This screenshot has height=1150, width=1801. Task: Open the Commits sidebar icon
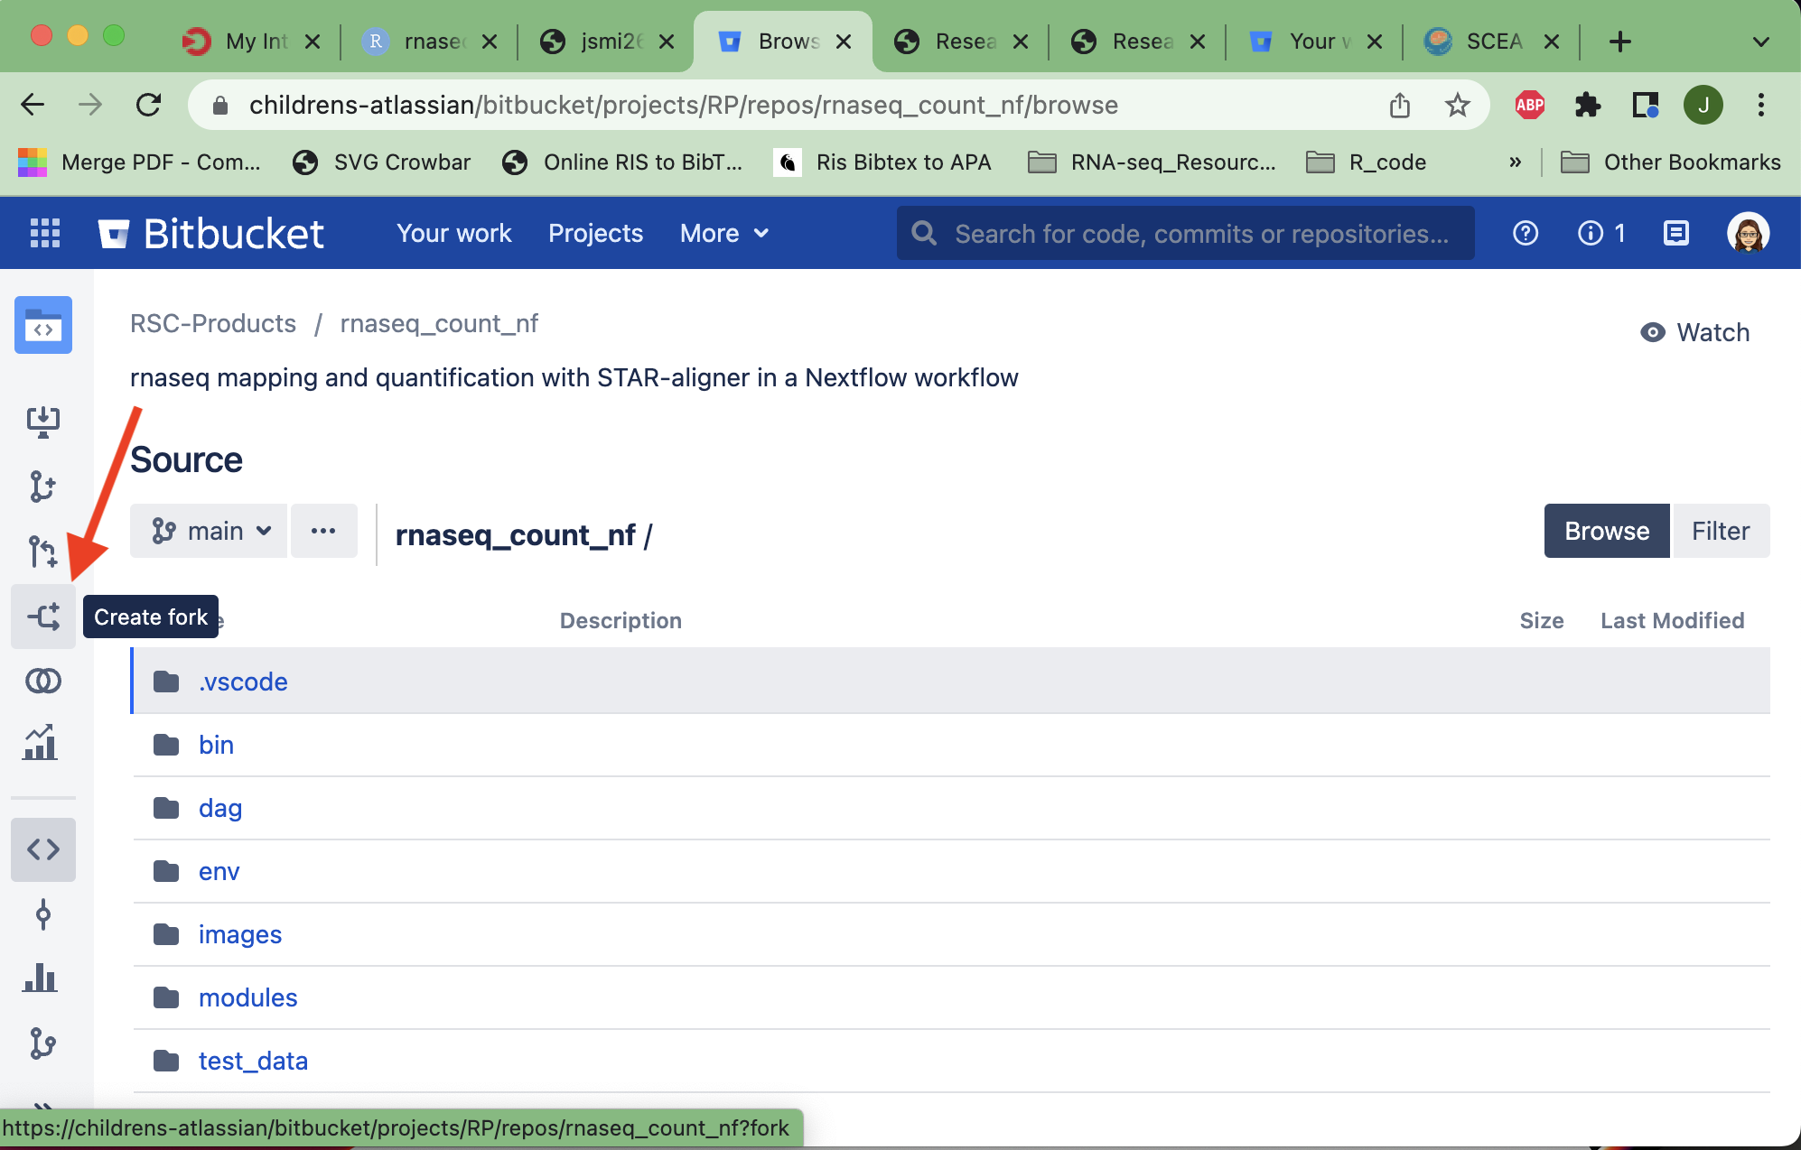pos(43,914)
